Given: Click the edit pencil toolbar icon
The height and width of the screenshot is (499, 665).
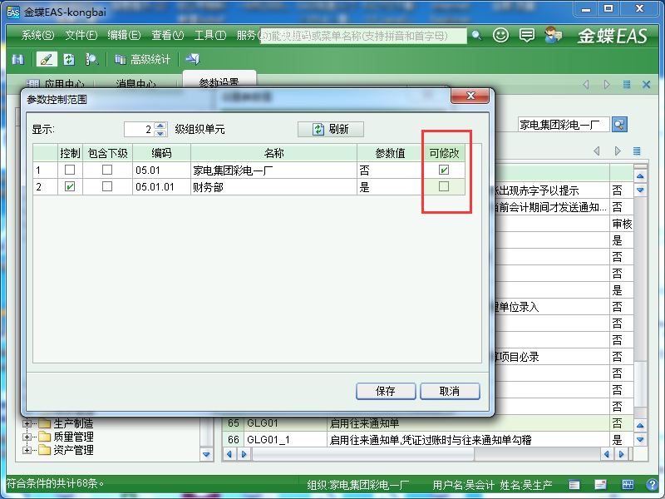Looking at the screenshot, I should click(47, 59).
